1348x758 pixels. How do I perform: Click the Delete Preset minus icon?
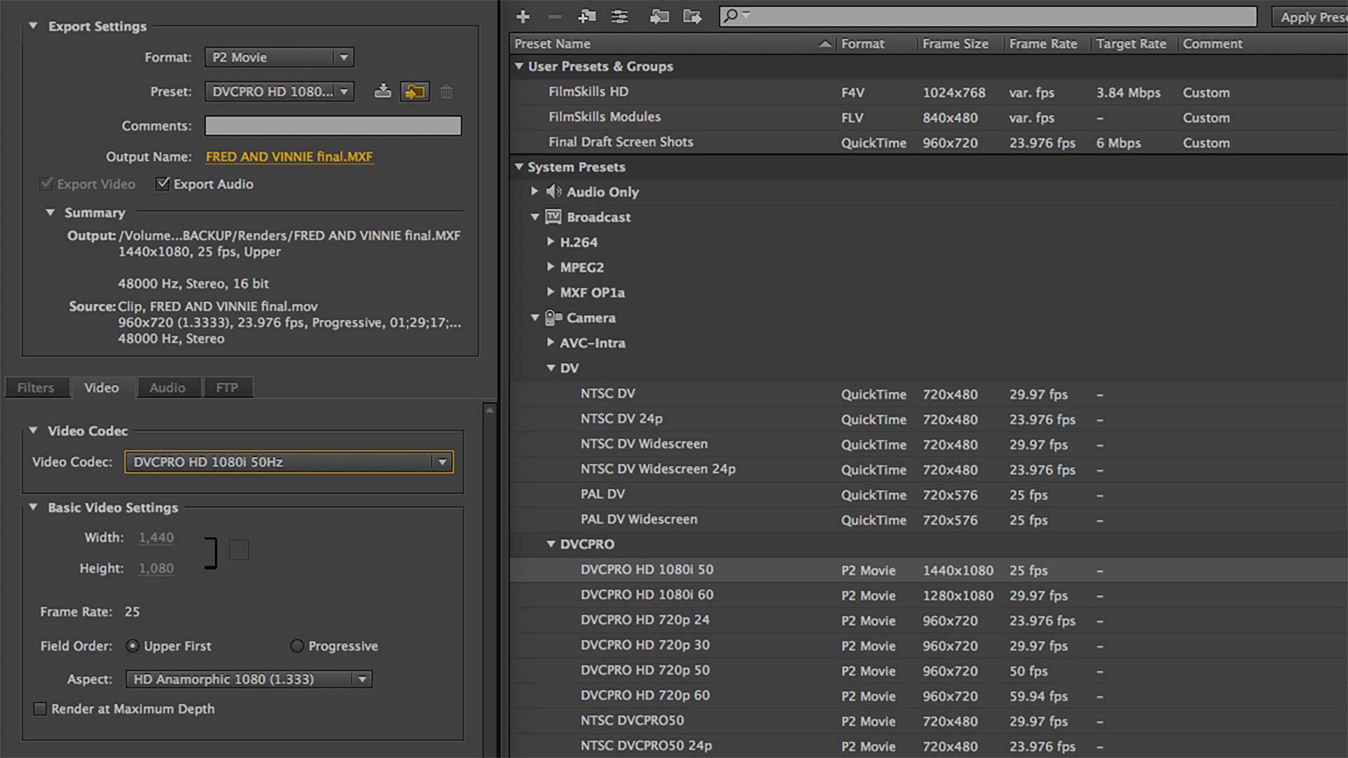click(555, 16)
